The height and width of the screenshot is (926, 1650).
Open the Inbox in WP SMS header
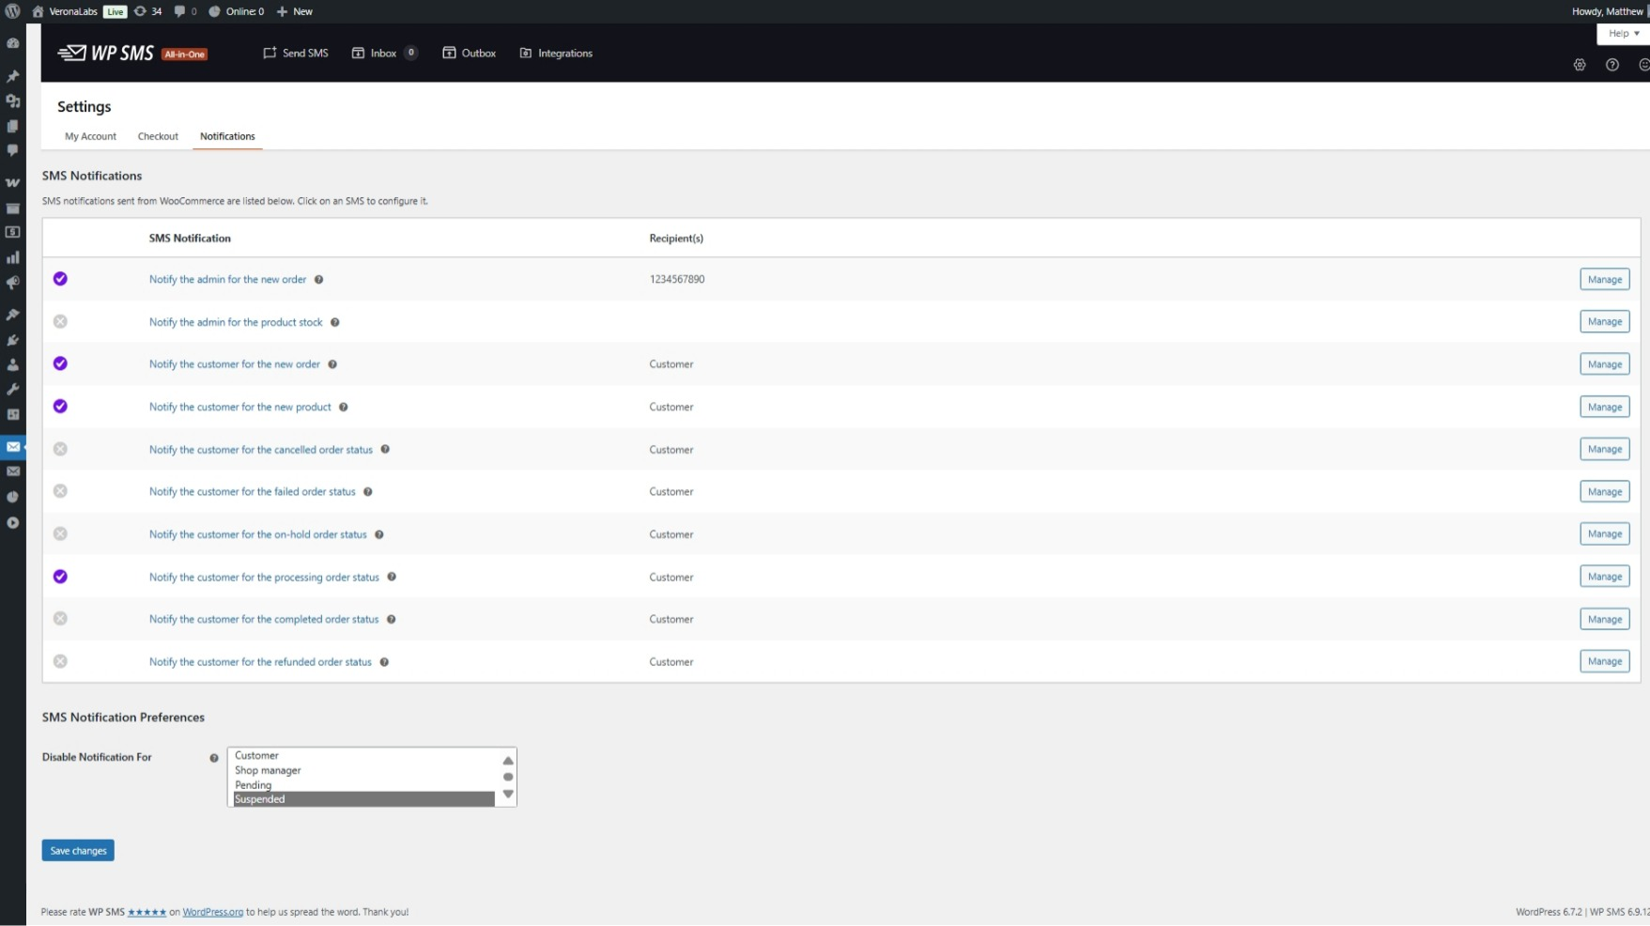(x=383, y=54)
